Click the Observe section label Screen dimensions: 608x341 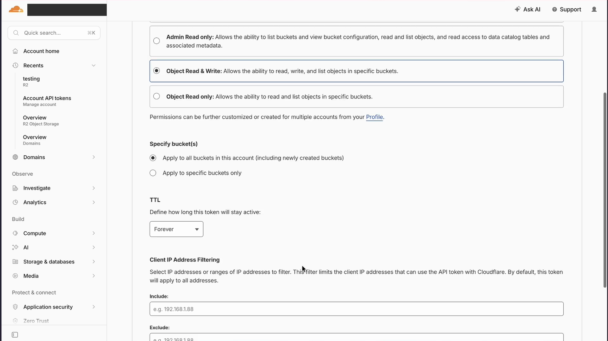(23, 174)
